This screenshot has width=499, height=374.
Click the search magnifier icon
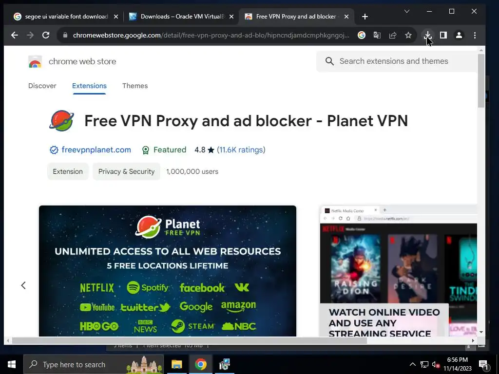click(x=329, y=61)
